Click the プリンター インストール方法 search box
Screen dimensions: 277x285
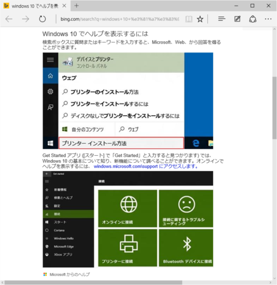tap(121, 143)
